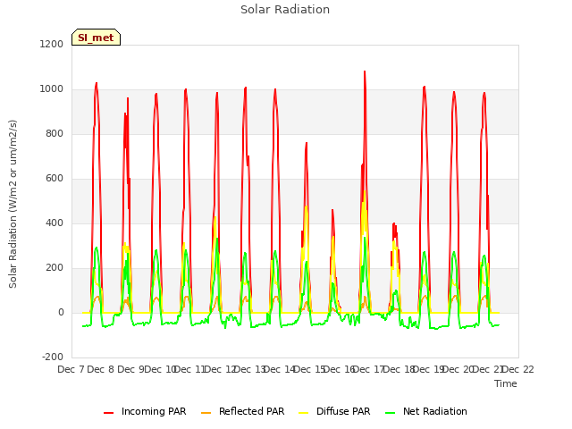The image size is (572, 429).
Task: Click the Dec 22 x-axis tick label
Action: coord(518,369)
